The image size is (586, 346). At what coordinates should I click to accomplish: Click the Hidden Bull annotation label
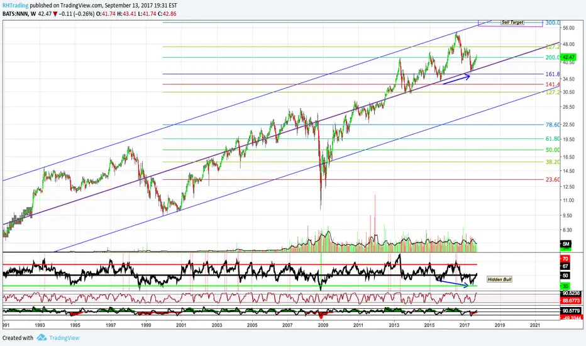tap(499, 279)
